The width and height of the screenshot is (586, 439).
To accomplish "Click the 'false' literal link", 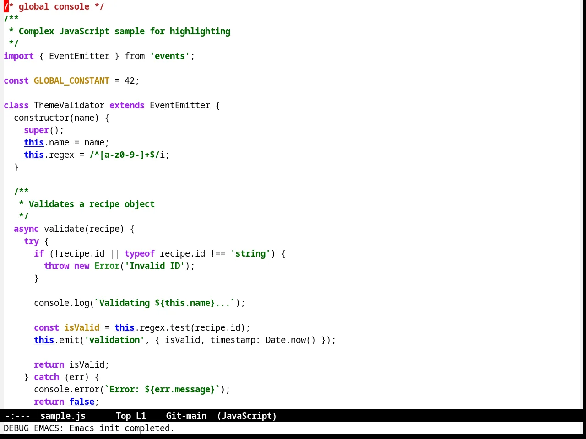I will pyautogui.click(x=81, y=402).
